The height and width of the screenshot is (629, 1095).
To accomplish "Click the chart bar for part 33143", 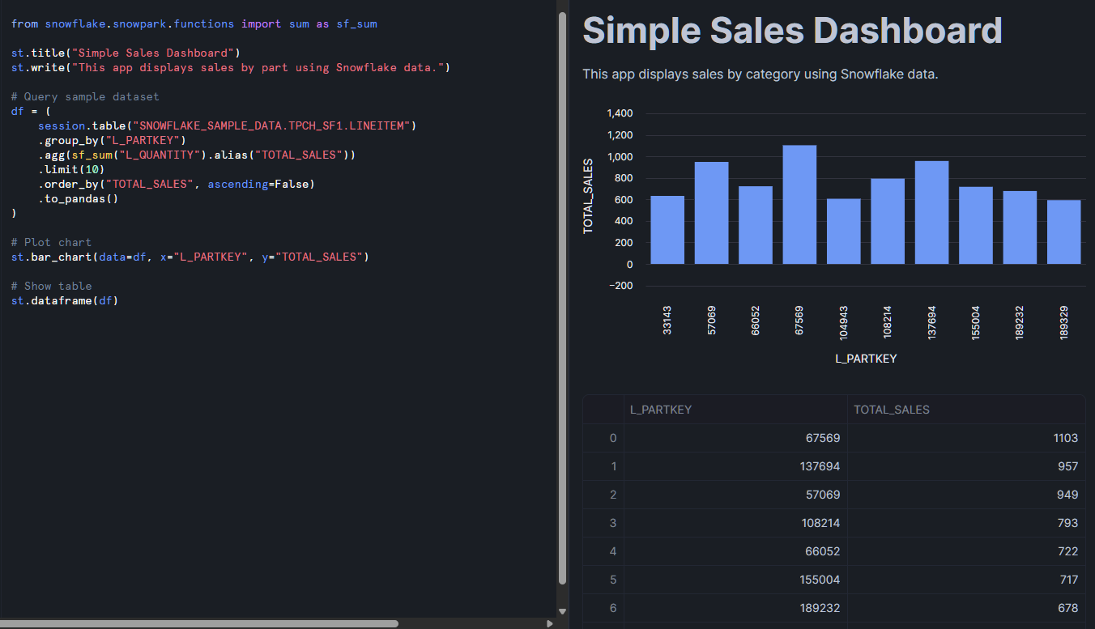I will click(x=667, y=230).
